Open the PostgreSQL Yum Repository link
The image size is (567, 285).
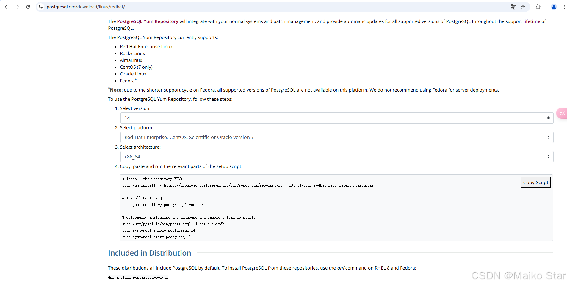pyautogui.click(x=147, y=21)
